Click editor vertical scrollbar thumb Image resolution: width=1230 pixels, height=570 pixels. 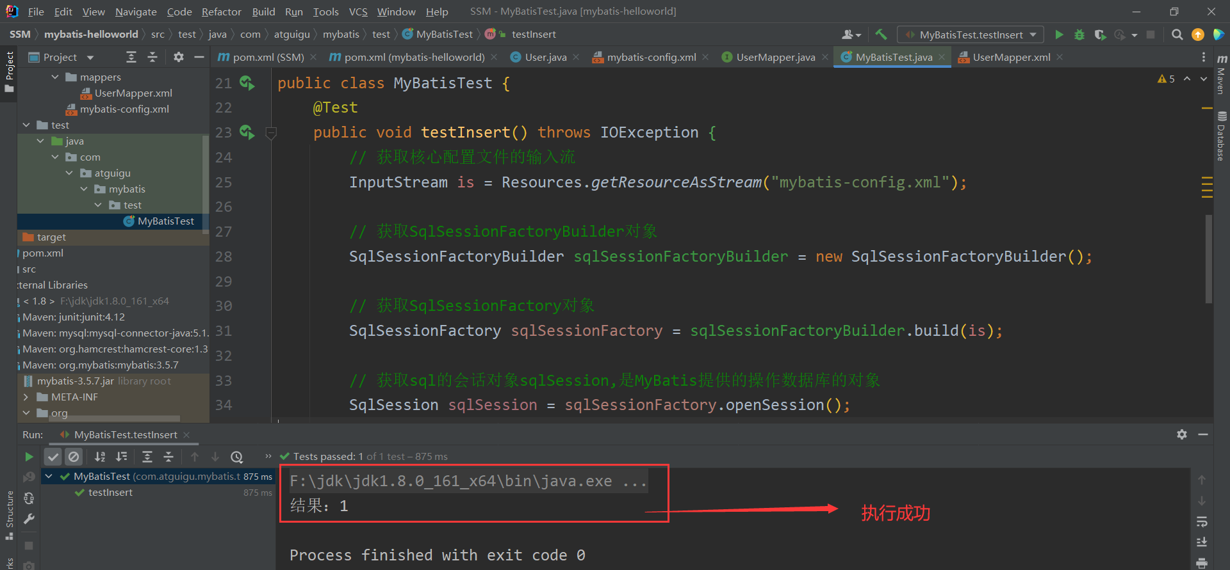pyautogui.click(x=1208, y=258)
